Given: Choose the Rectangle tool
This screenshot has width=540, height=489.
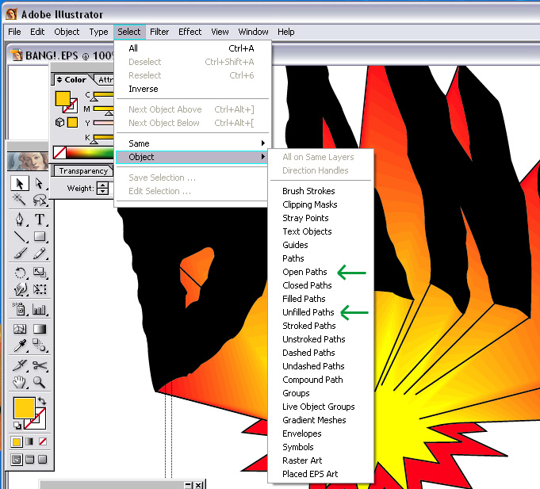Looking at the screenshot, I should coord(40,237).
